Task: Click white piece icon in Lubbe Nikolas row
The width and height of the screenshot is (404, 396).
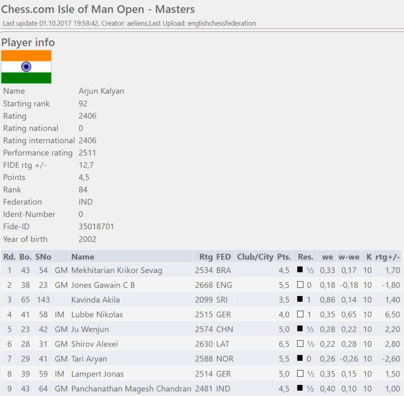Action: pyautogui.click(x=300, y=314)
